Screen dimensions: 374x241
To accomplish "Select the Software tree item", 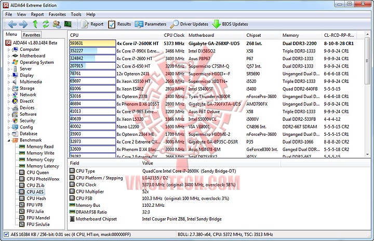I will (28, 114).
